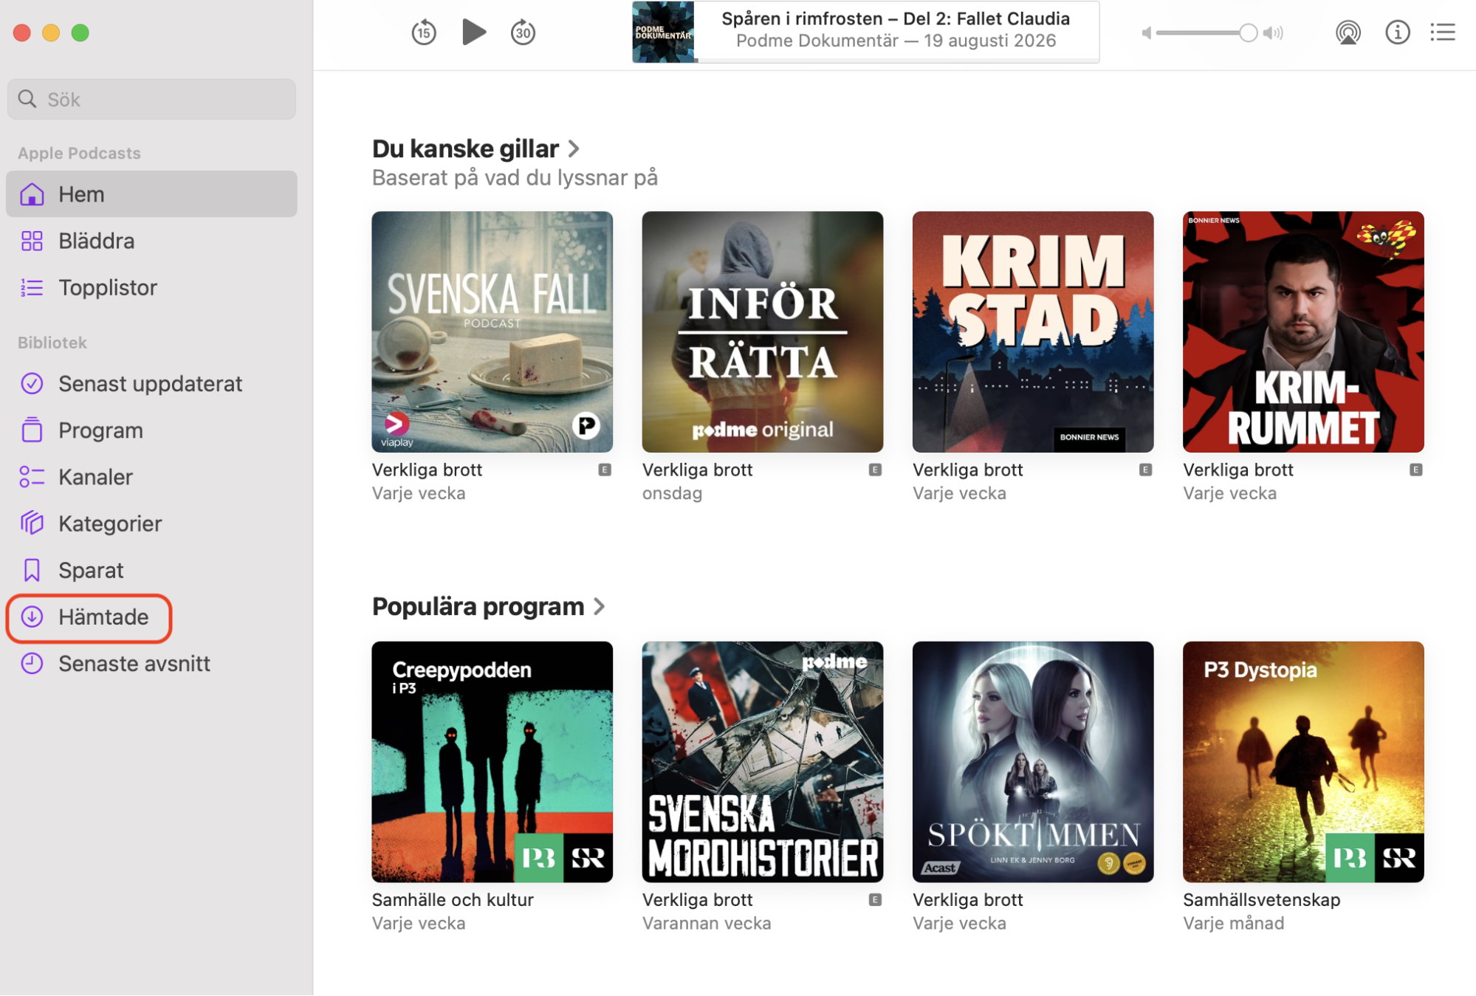The image size is (1476, 996).
Task: Adjust the volume slider knob
Action: point(1248,32)
